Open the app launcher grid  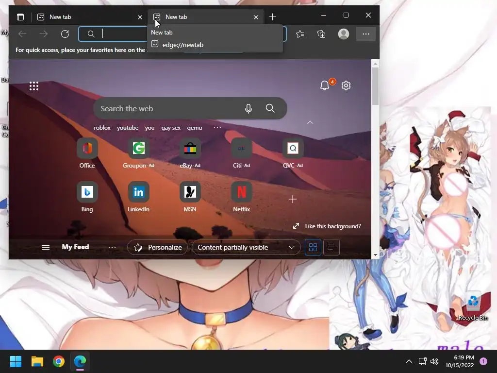coord(34,86)
